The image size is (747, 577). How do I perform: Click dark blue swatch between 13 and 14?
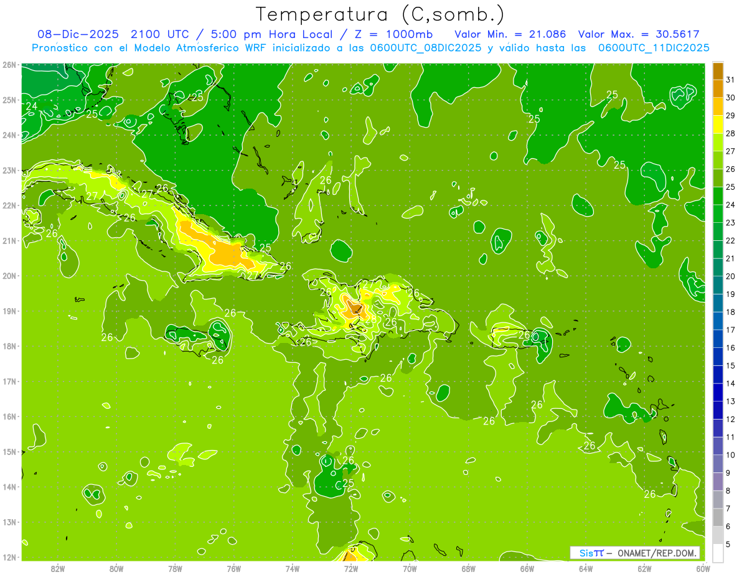coord(718,392)
